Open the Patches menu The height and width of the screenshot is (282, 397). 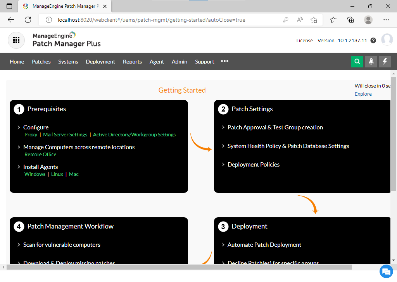pyautogui.click(x=41, y=62)
